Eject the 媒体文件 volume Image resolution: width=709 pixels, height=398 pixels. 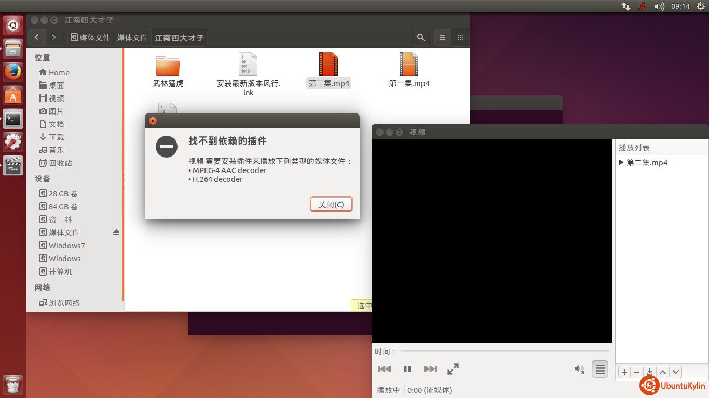pos(116,232)
